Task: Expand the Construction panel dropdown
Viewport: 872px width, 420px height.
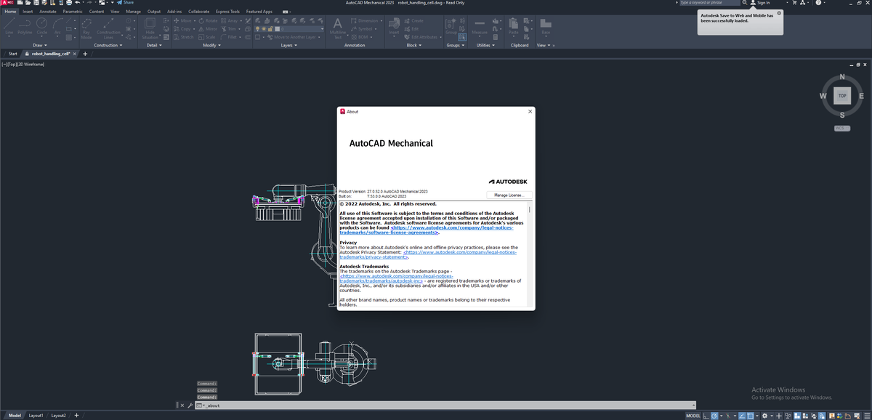Action: coord(108,45)
